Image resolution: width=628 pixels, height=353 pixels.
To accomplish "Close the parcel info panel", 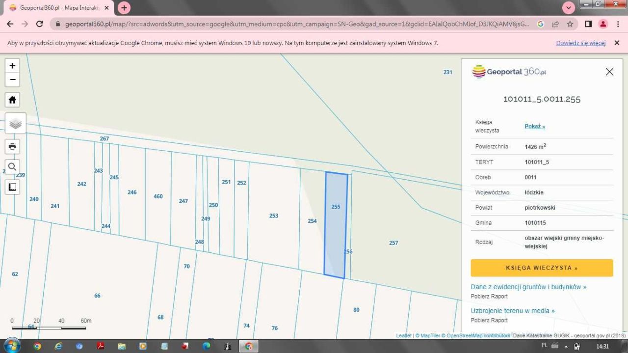I will [609, 72].
